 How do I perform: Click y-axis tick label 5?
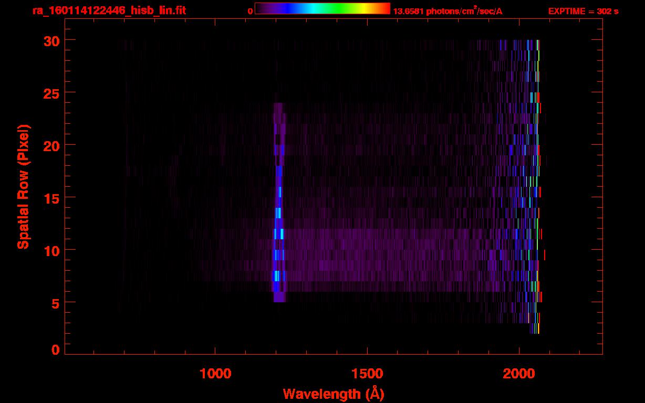[55, 303]
